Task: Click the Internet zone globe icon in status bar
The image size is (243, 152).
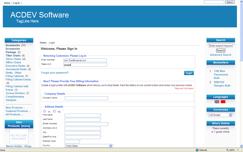Action: coord(197,150)
